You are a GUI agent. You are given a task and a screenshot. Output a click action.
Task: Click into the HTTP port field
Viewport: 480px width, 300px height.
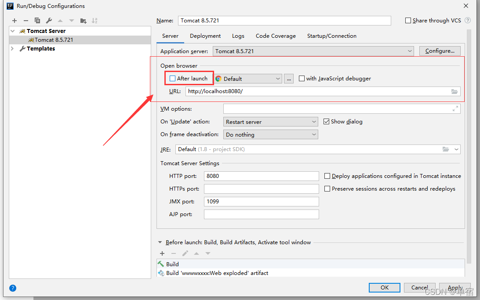click(x=262, y=176)
